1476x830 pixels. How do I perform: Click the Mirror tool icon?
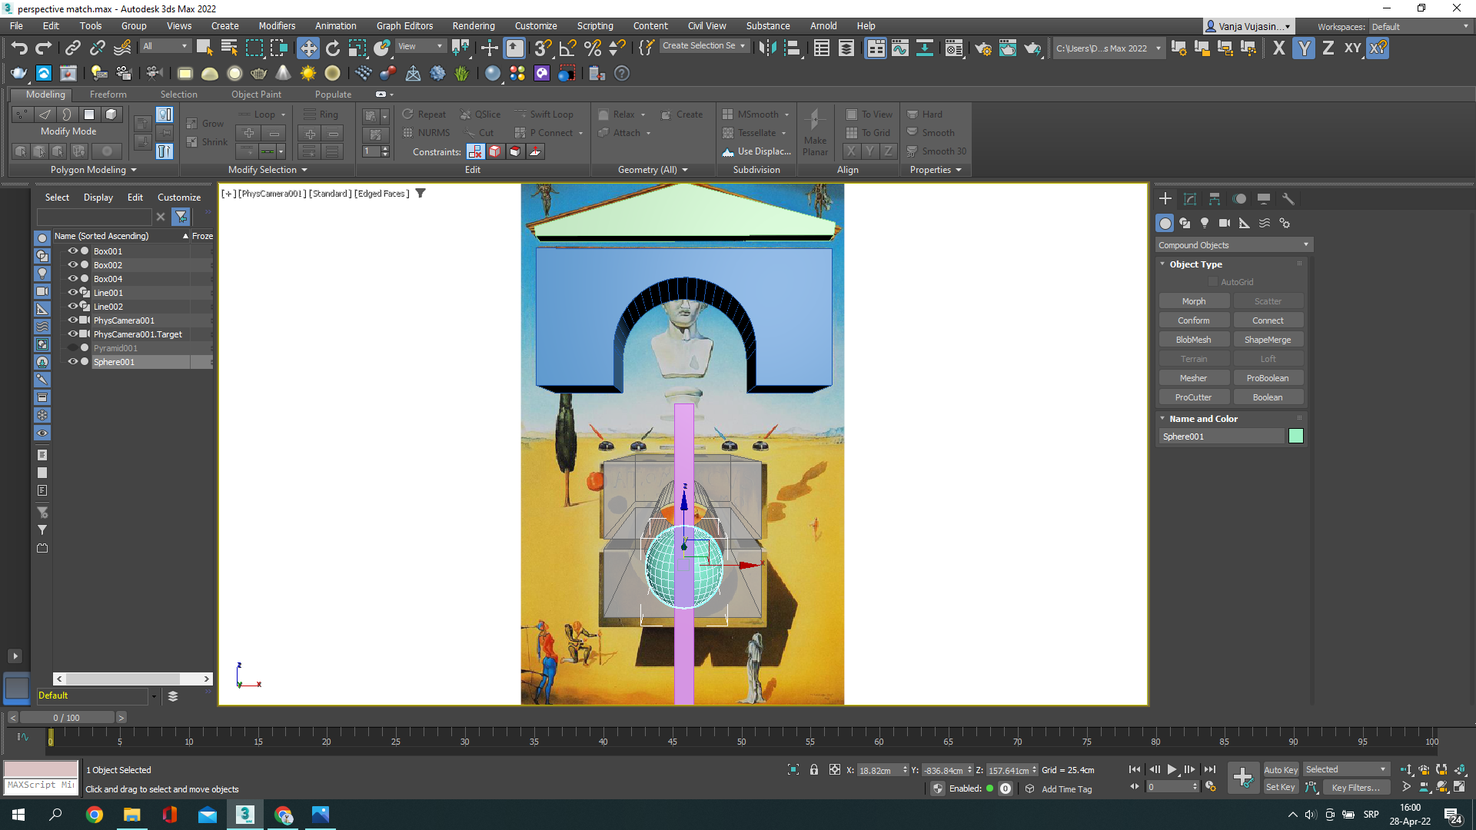767,48
